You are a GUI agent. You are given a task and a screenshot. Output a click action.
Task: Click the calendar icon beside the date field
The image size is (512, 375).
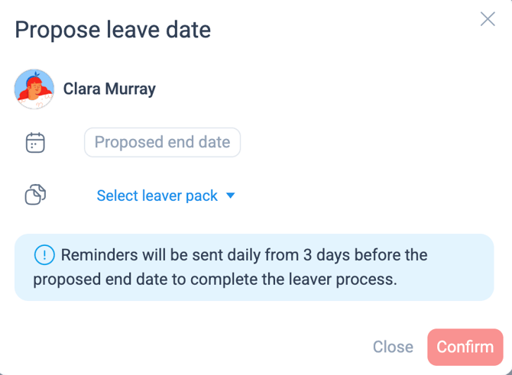click(35, 143)
